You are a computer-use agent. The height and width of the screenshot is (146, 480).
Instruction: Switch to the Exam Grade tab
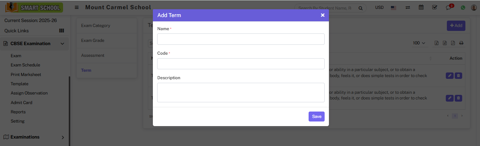tap(93, 40)
